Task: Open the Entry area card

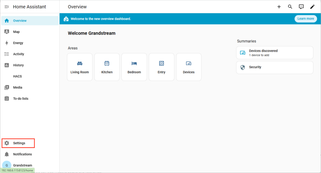Action: point(161,67)
